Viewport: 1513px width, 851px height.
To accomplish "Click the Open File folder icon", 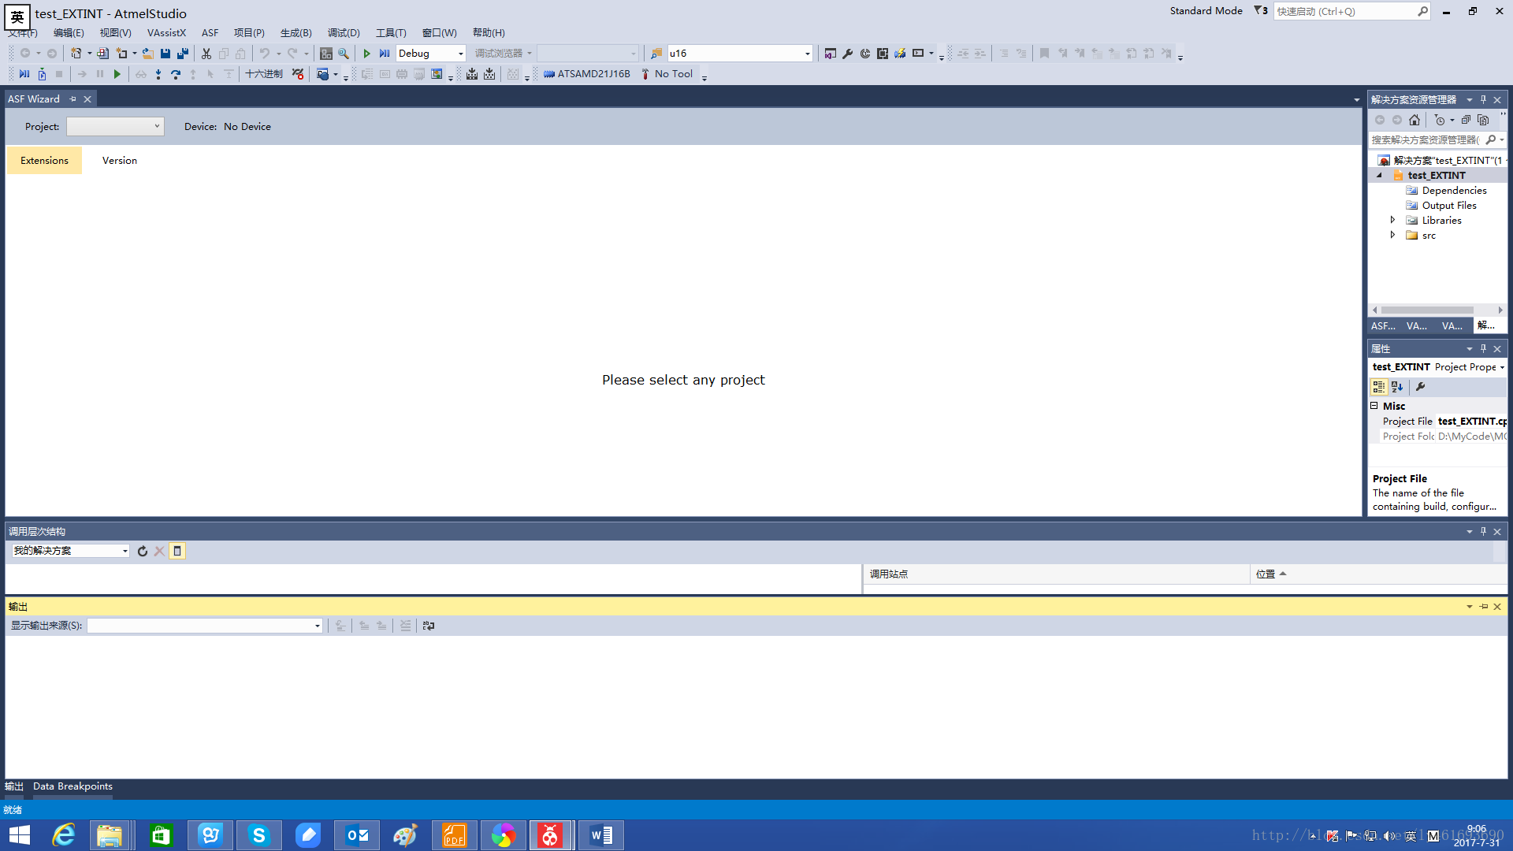I will coord(148,54).
